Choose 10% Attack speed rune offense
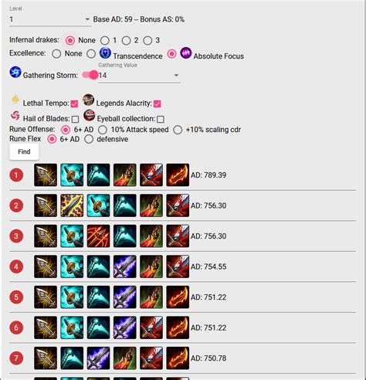The width and height of the screenshot is (366, 380). point(103,130)
